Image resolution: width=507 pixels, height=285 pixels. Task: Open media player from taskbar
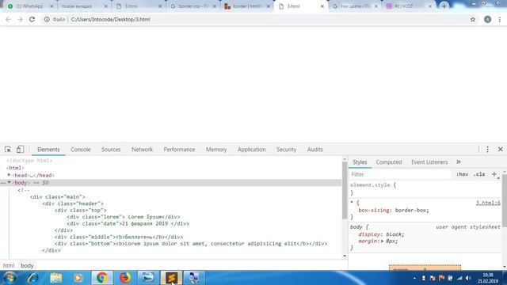pos(78,278)
